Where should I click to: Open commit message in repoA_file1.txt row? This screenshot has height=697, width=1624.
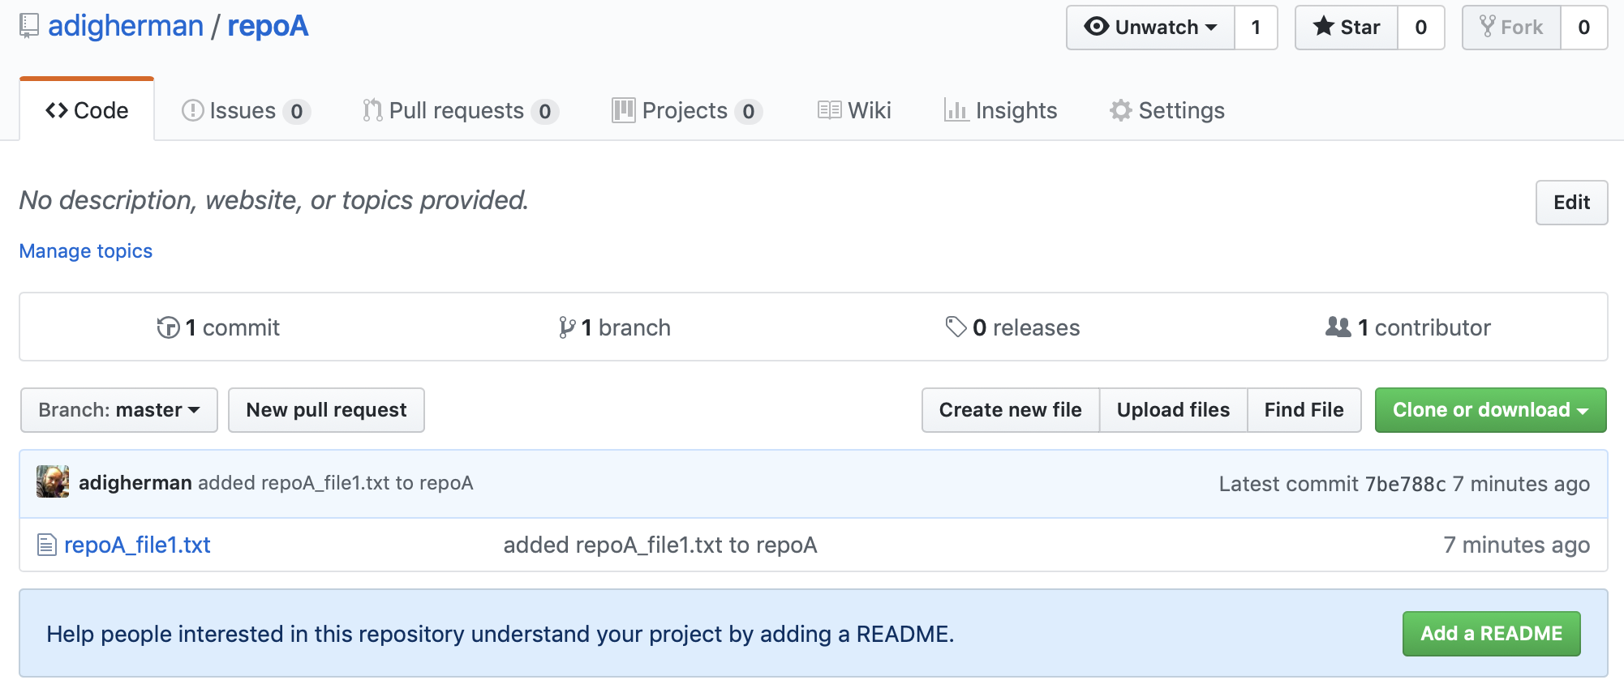click(660, 545)
